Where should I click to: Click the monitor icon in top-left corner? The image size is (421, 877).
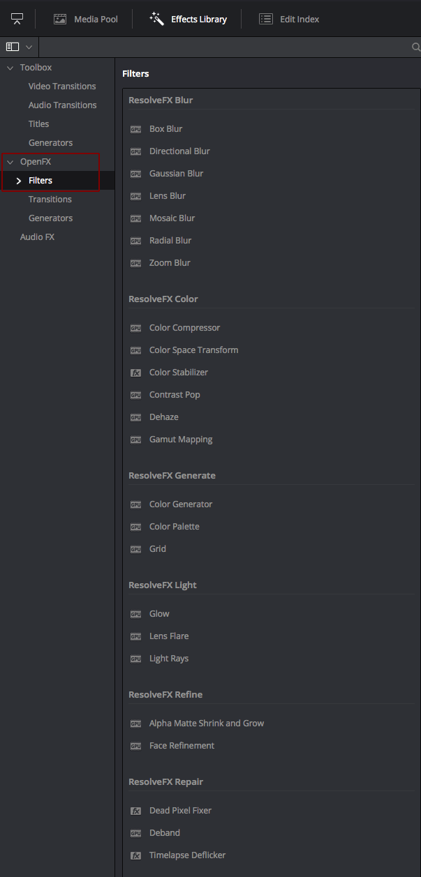[x=17, y=19]
